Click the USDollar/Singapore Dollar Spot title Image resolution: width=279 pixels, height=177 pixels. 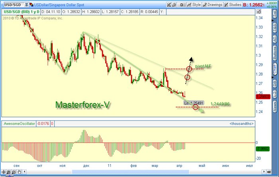tap(59, 5)
